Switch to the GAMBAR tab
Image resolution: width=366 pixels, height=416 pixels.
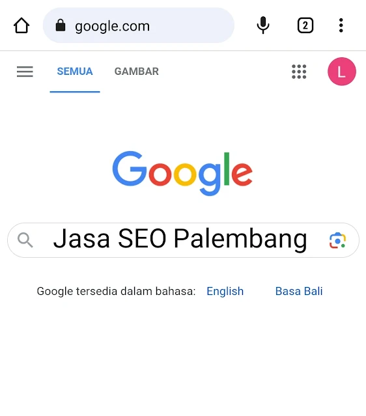click(136, 72)
